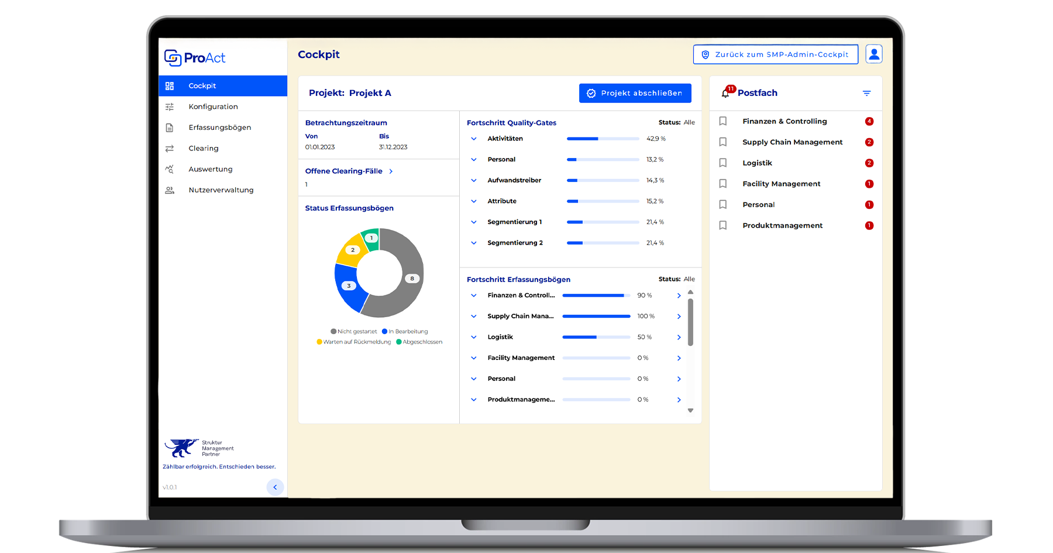This screenshot has height=553, width=1053.
Task: Open Offene Clearing-Fälle link
Action: pyautogui.click(x=345, y=171)
